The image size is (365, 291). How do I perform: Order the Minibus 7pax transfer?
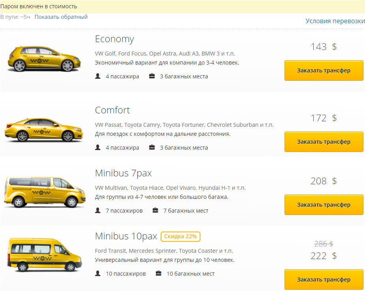[x=324, y=205]
